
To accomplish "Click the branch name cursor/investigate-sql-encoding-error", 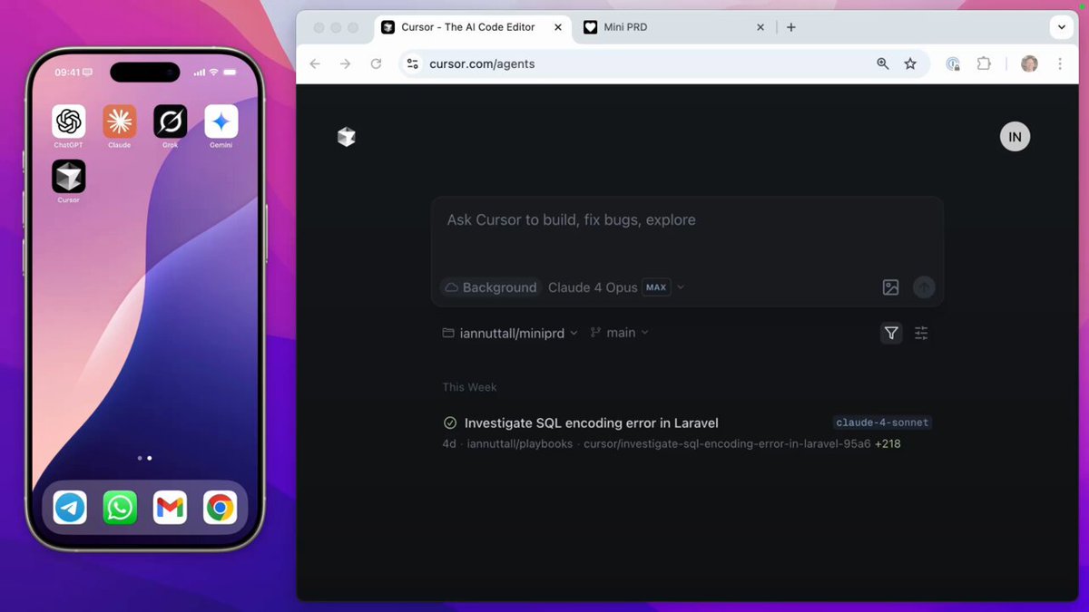I will pyautogui.click(x=727, y=444).
